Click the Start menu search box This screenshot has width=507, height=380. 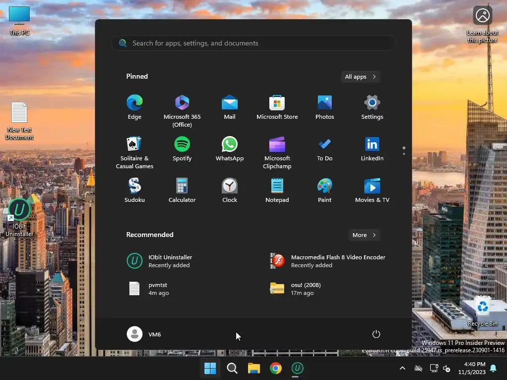(253, 43)
